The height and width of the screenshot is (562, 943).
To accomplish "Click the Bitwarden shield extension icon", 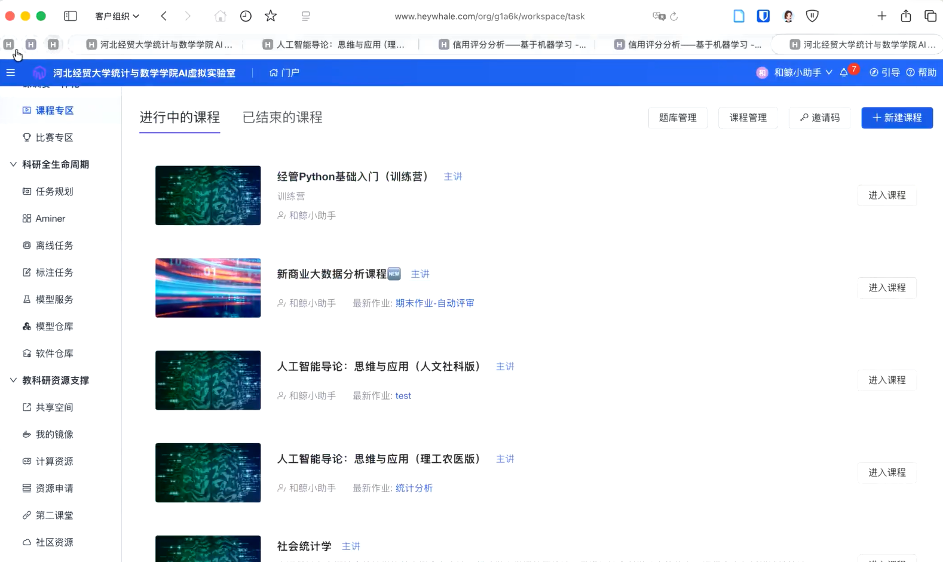I will click(x=763, y=16).
